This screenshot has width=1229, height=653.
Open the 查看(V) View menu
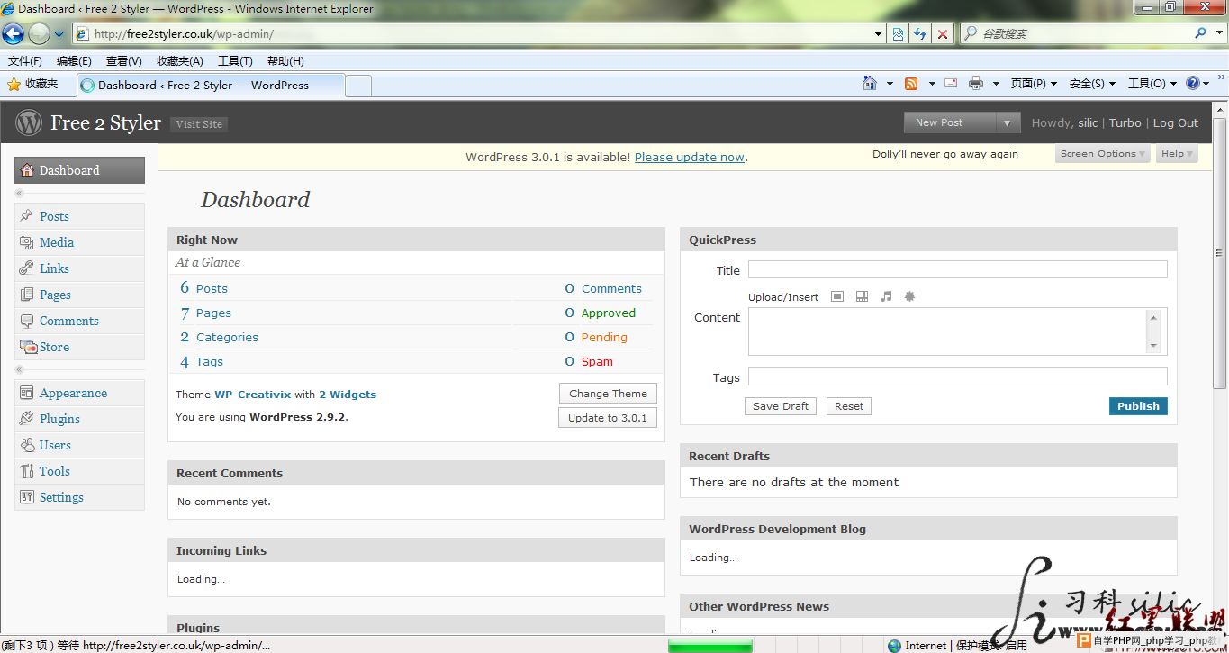click(x=123, y=61)
